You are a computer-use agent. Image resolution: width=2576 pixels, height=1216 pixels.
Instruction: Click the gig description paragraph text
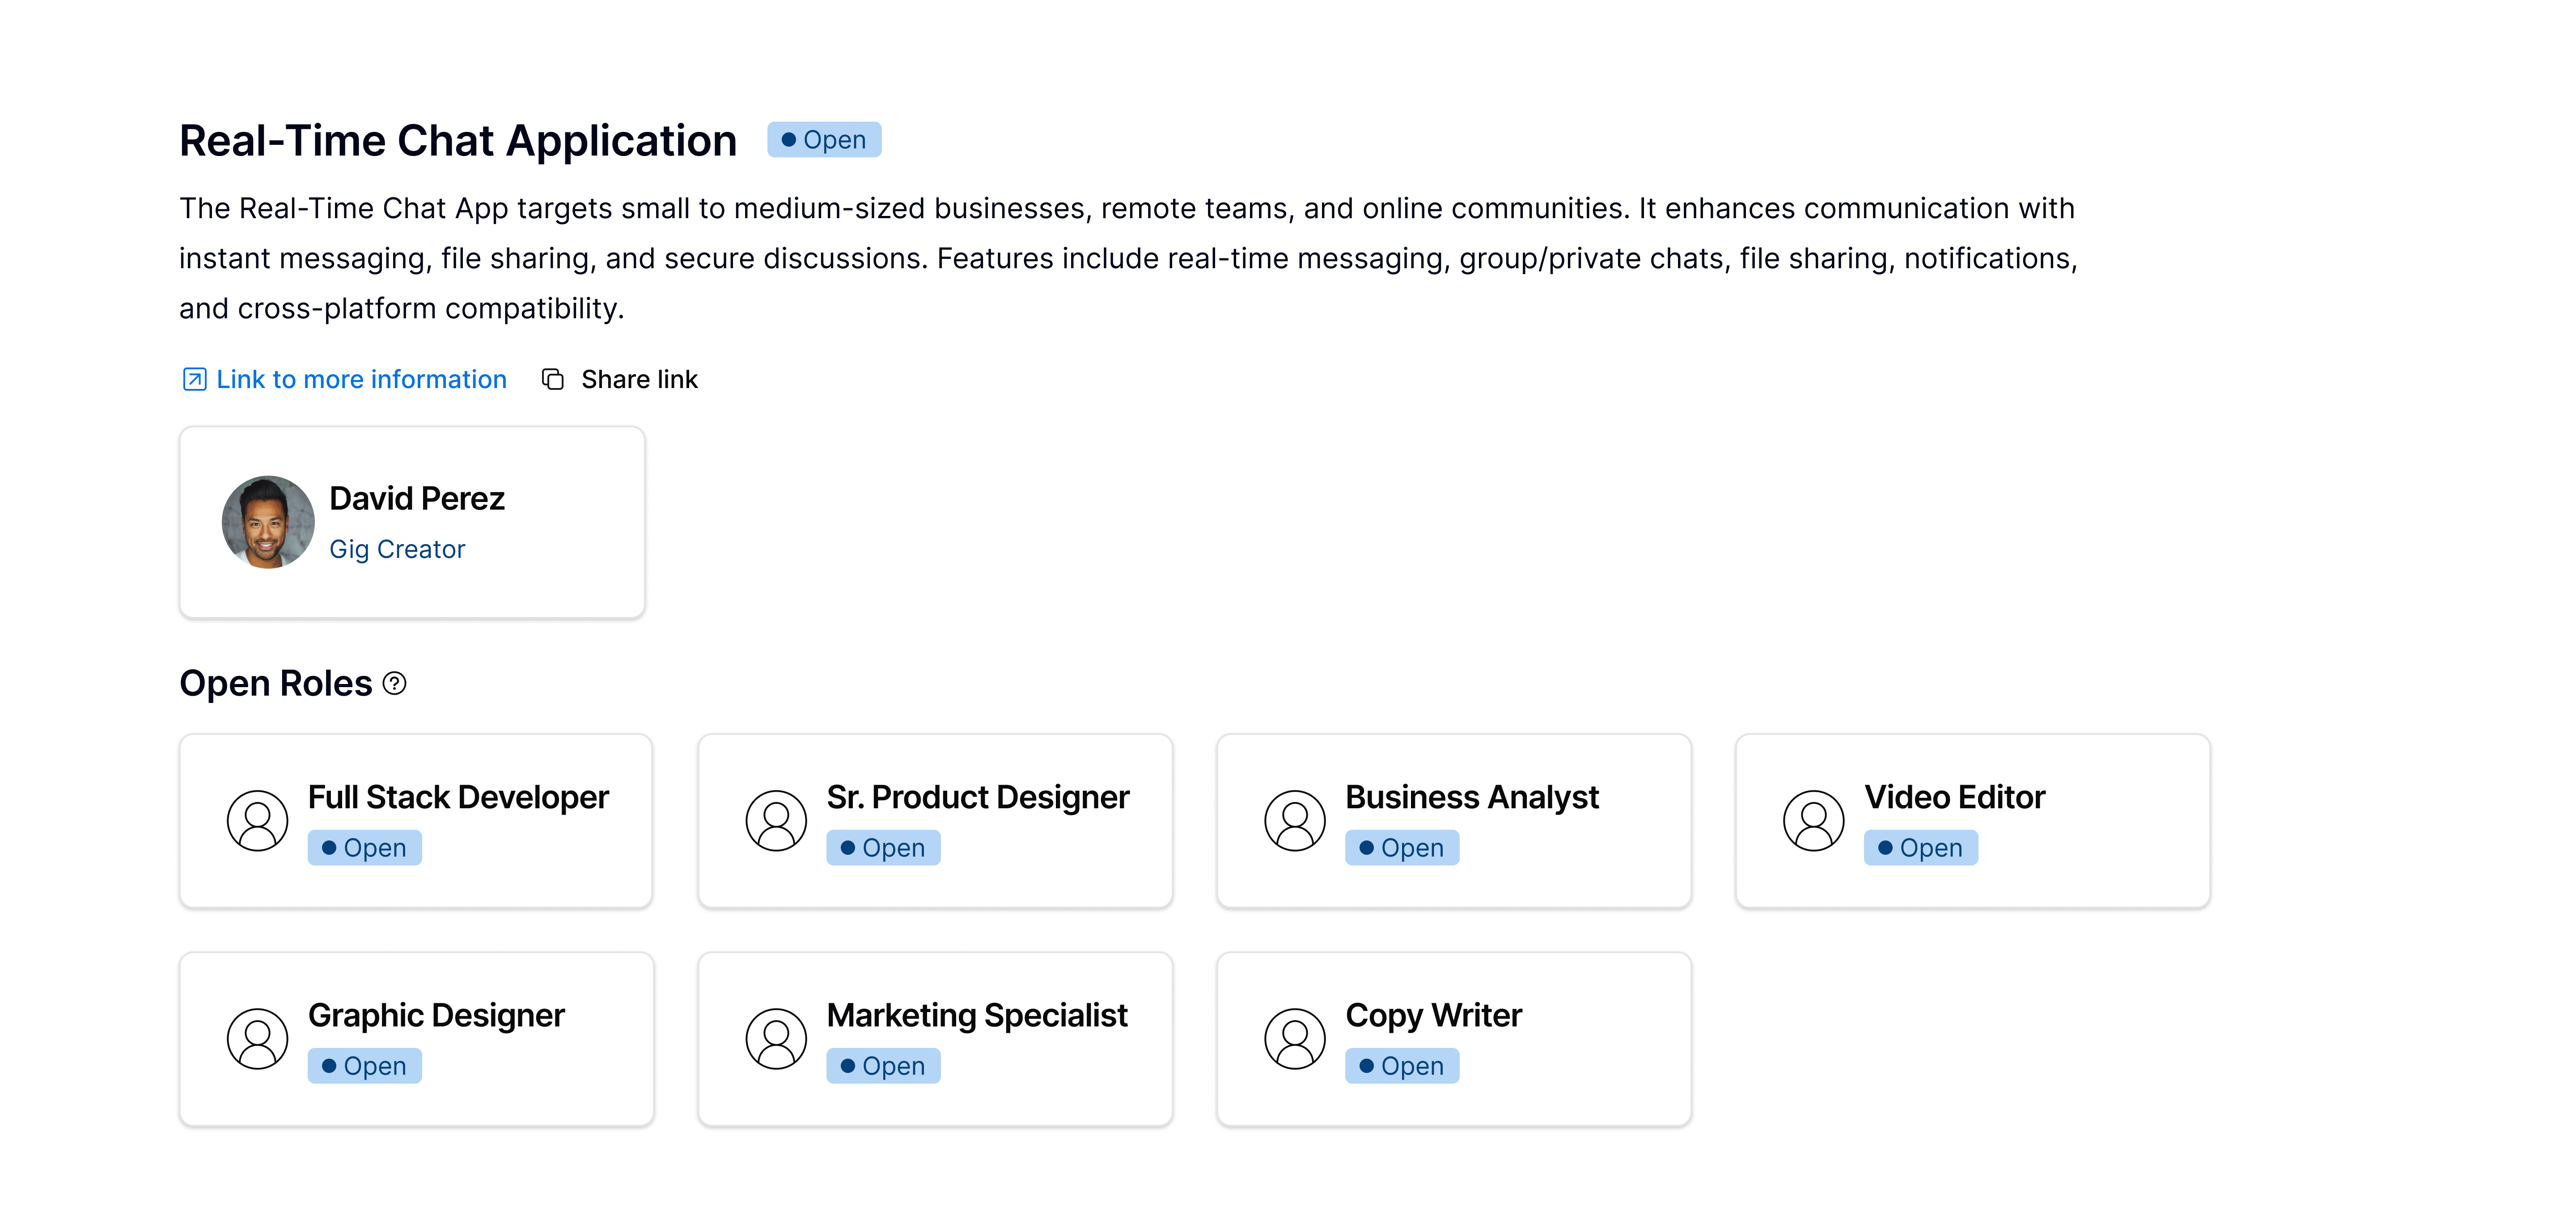[1128, 258]
